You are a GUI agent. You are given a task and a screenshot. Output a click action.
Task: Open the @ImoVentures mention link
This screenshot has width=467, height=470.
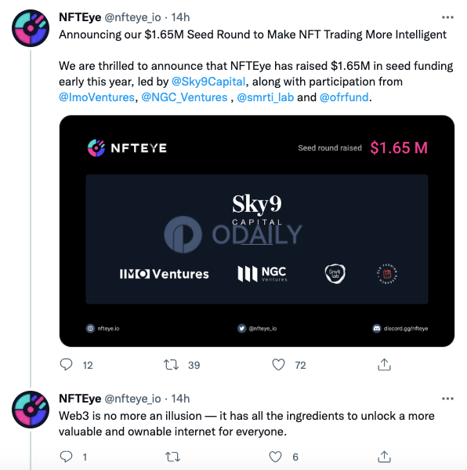pyautogui.click(x=96, y=97)
